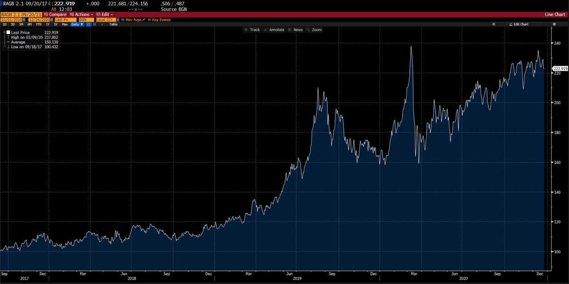This screenshot has width=569, height=284.
Task: Open the chart settings gear icon
Action: pos(554,24)
